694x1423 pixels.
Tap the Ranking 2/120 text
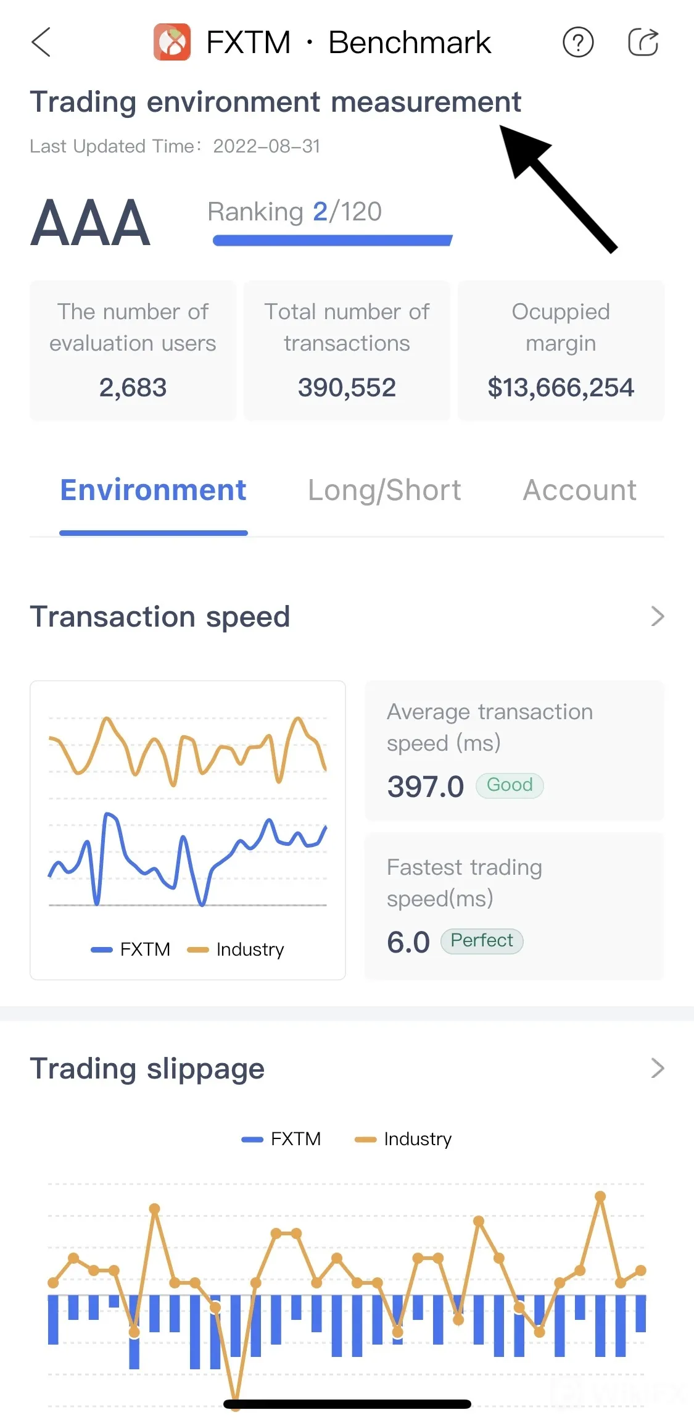pyautogui.click(x=295, y=212)
